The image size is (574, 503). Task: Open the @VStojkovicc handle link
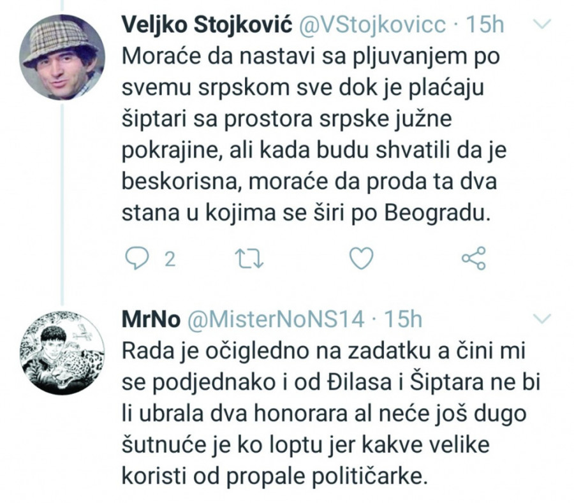coord(371,26)
